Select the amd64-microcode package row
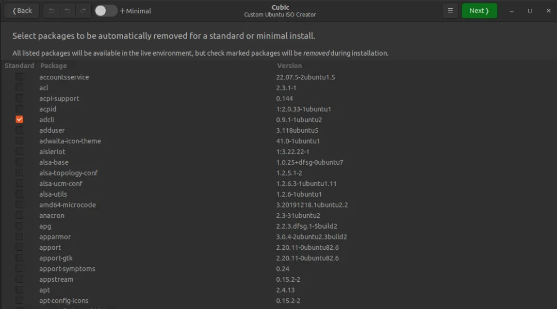 [x=278, y=204]
